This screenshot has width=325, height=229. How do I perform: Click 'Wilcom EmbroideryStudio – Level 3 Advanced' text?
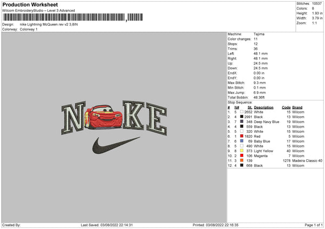(38, 11)
